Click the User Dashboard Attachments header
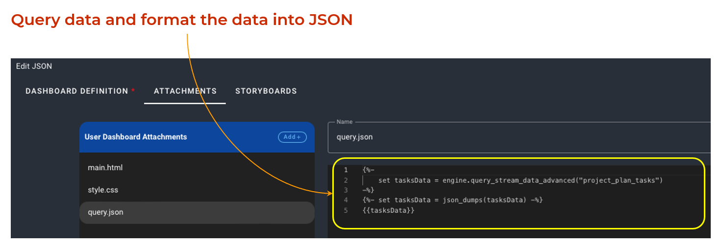 136,137
